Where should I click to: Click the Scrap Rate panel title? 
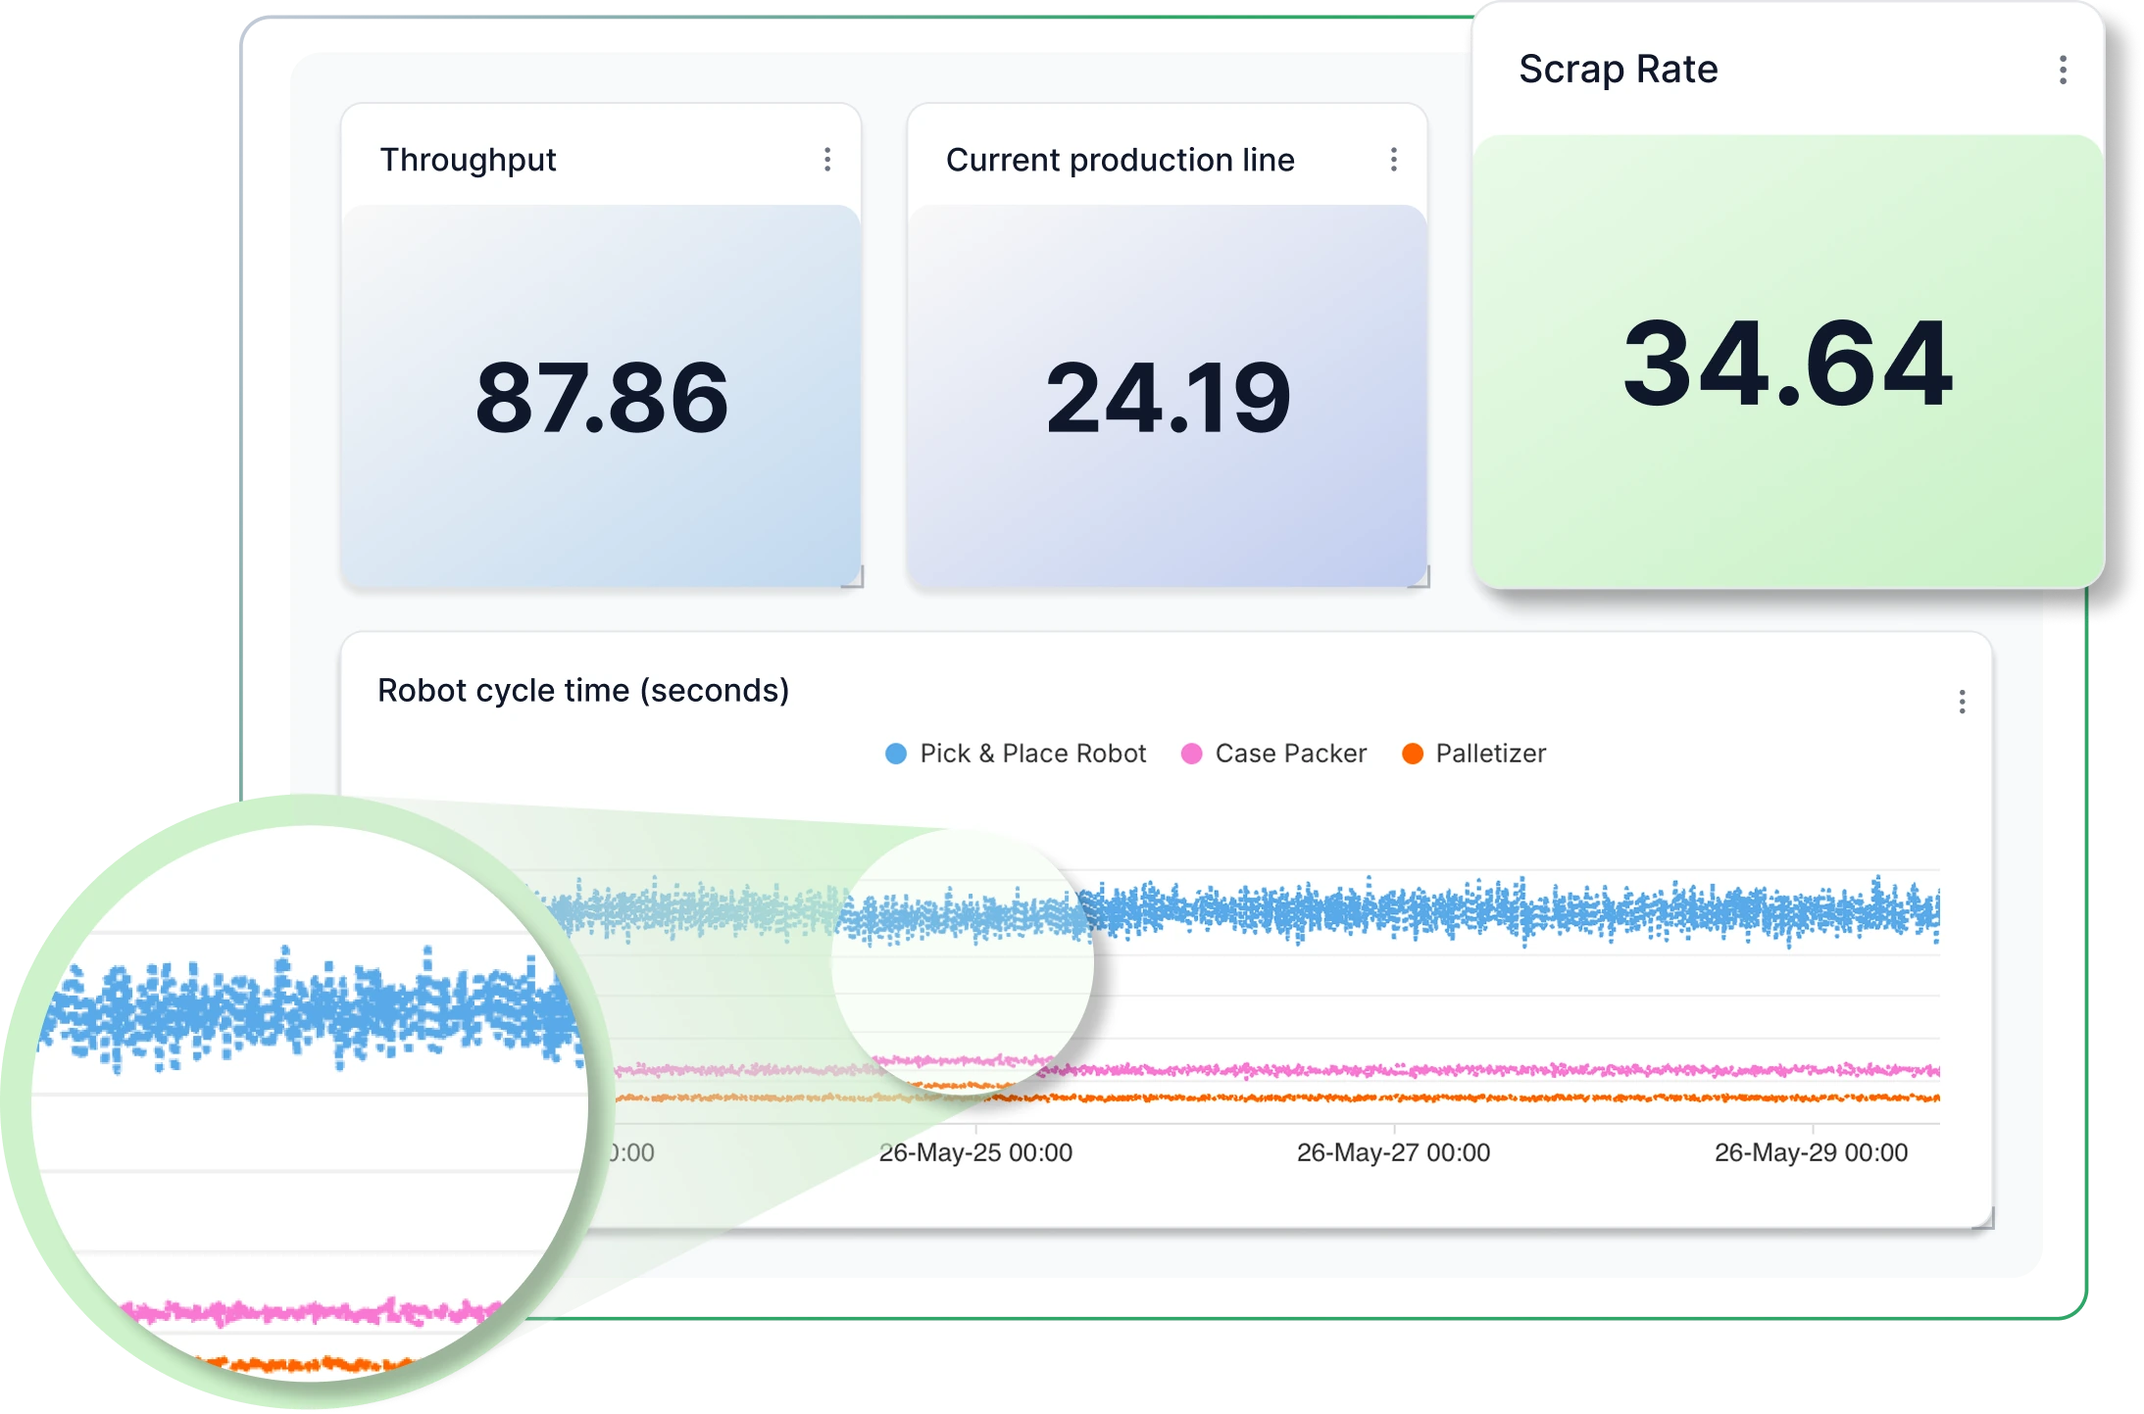pyautogui.click(x=1618, y=70)
